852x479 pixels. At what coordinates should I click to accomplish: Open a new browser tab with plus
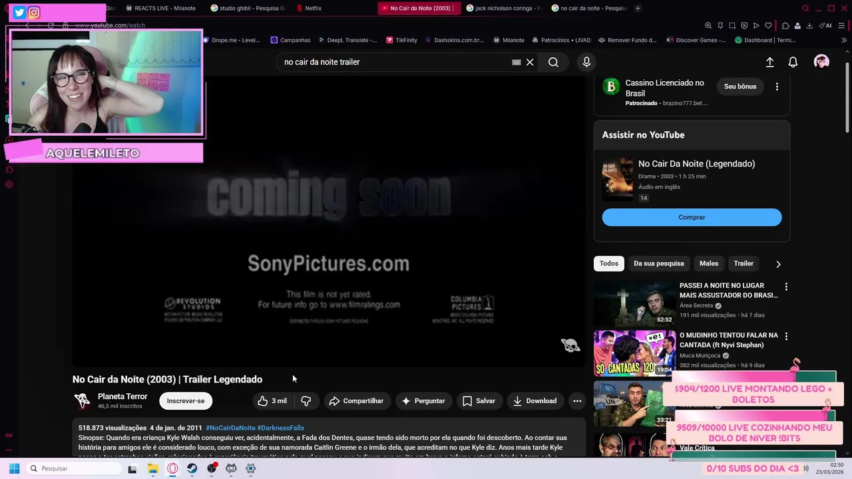pos(638,8)
